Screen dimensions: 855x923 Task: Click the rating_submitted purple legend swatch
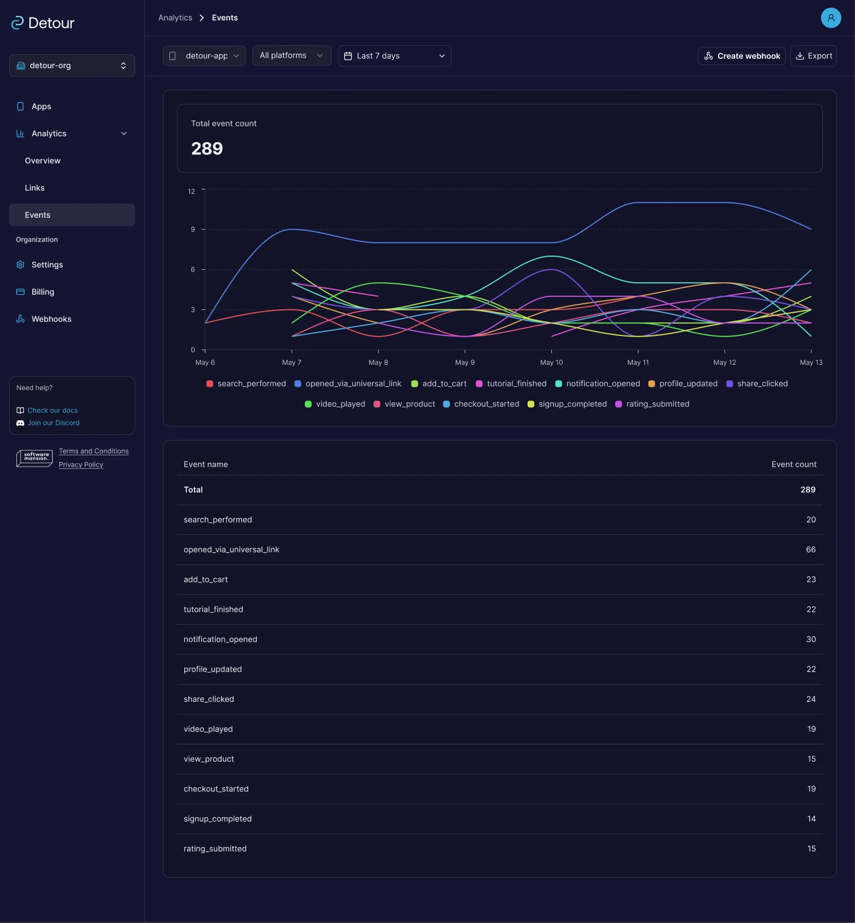coord(619,404)
